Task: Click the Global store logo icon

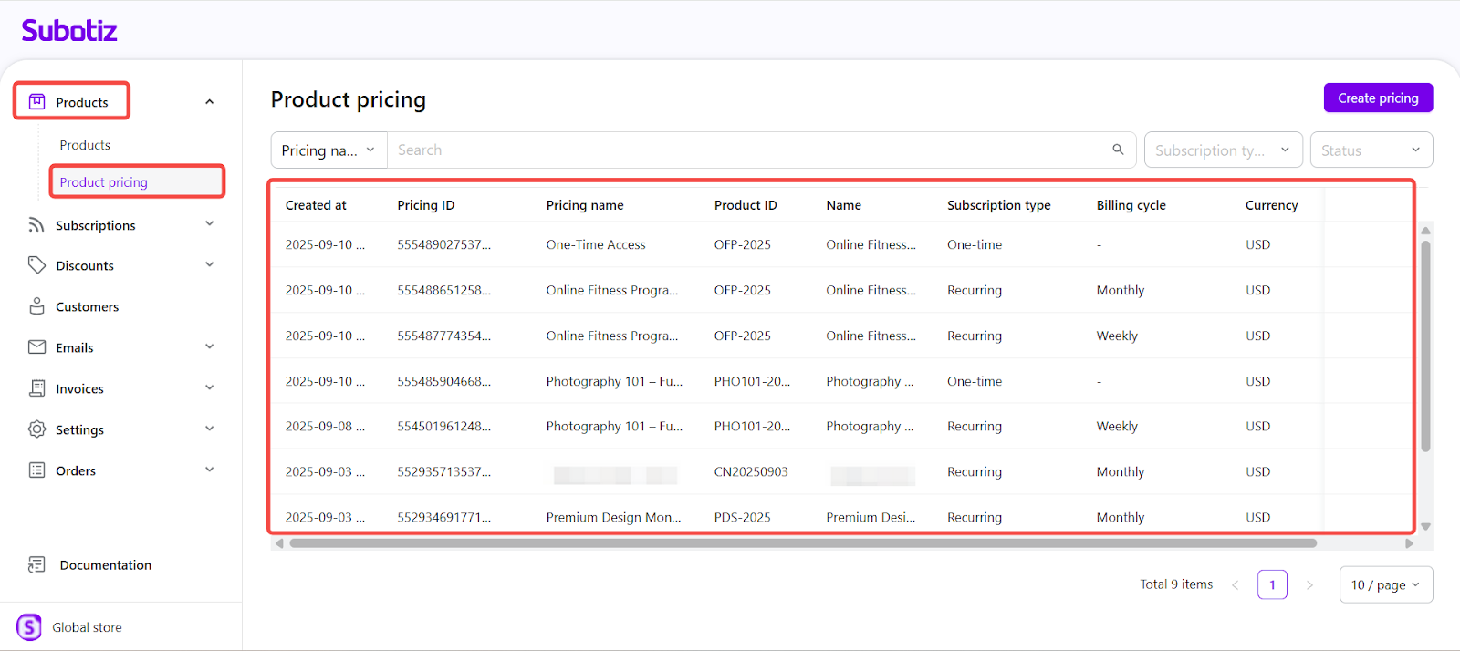Action: click(29, 627)
